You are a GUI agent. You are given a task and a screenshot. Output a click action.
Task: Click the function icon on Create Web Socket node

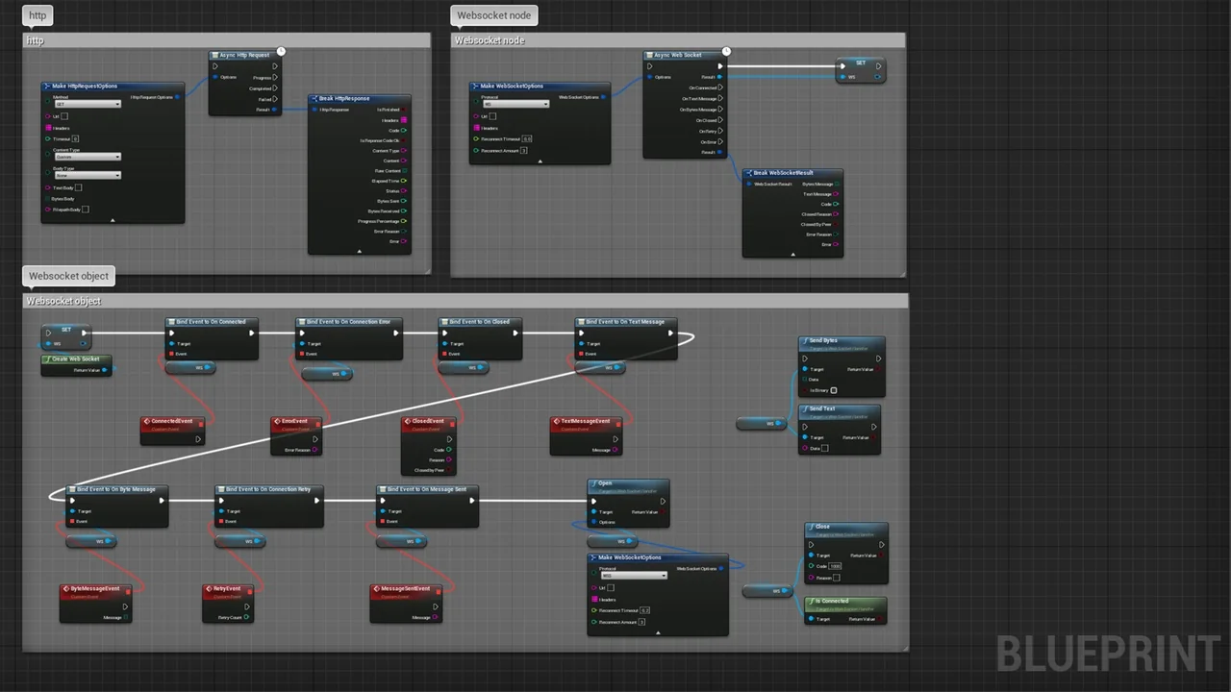47,359
